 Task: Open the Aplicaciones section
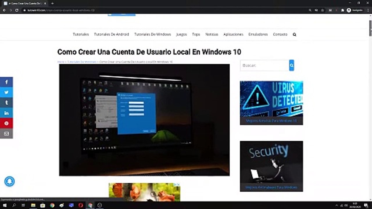(x=233, y=34)
